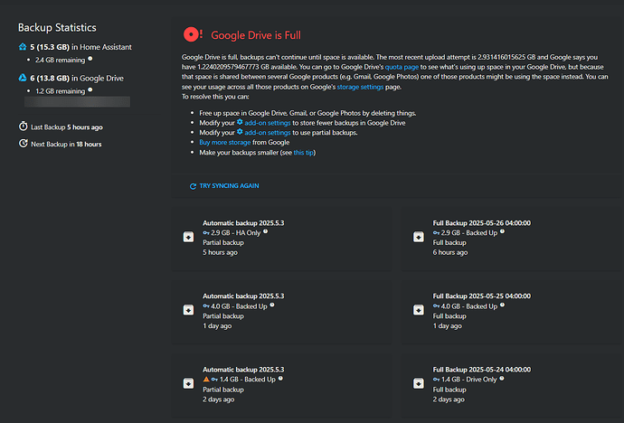Click the Google Drive is Full heading

[x=256, y=35]
